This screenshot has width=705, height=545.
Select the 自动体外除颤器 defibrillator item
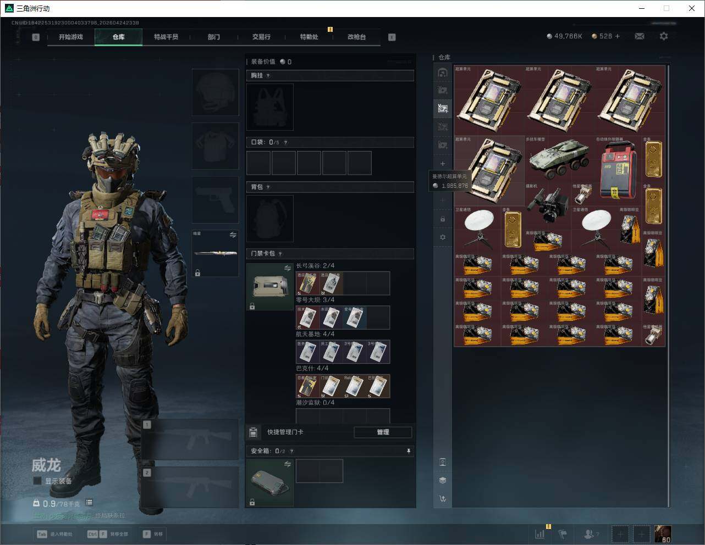(x=618, y=171)
